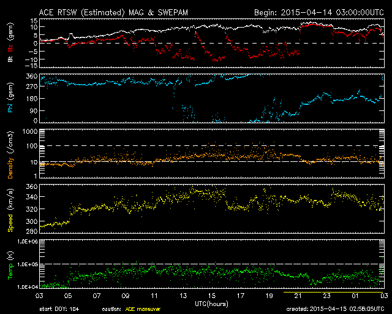Click the yellow "ACE maneuver" caution legend
Viewport: 392px width, 314px height.
[143, 309]
